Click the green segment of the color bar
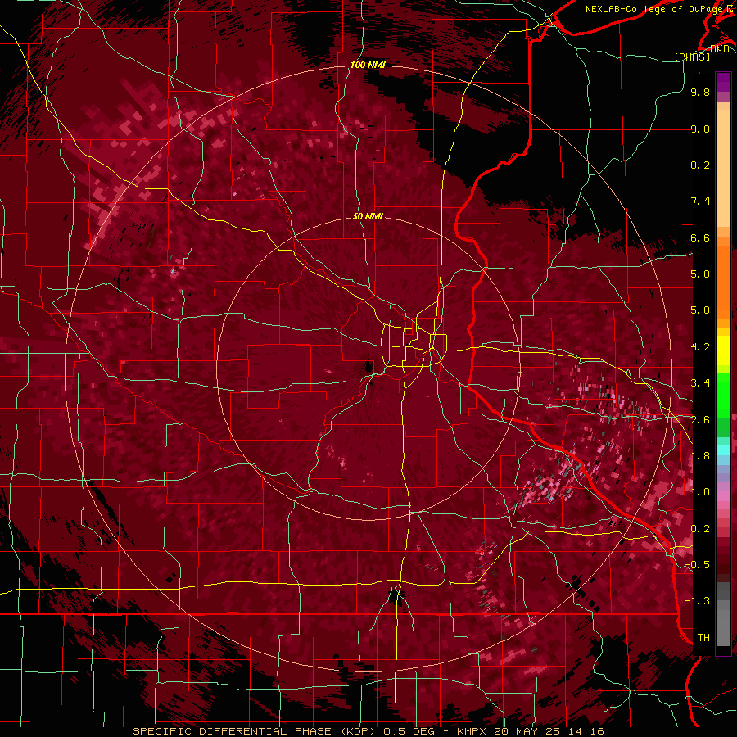Image resolution: width=737 pixels, height=737 pixels. (723, 395)
